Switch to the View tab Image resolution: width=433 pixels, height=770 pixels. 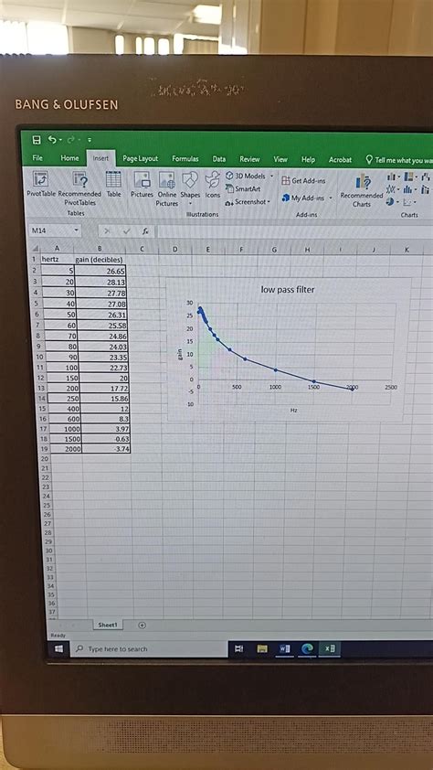pos(280,159)
